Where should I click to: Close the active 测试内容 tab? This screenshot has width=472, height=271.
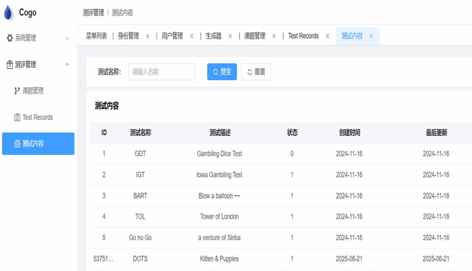pyautogui.click(x=371, y=36)
